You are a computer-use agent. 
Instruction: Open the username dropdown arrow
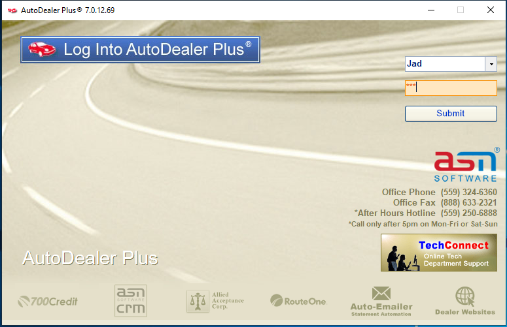point(491,64)
